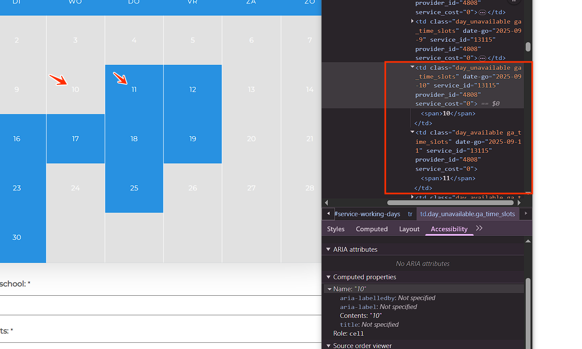Collapse the day_available td for 2025-09-11
Viewport: 582px width, 349px height.
(413, 132)
